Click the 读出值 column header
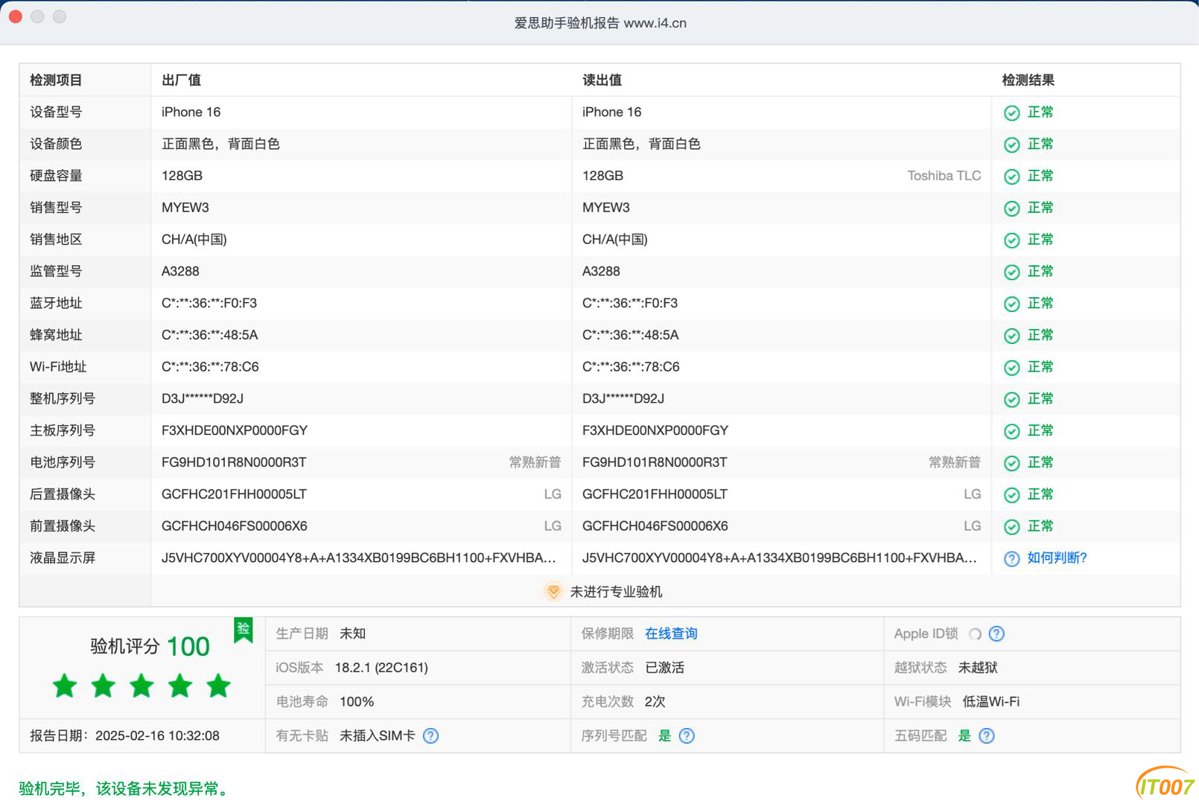This screenshot has height=804, width=1199. click(x=602, y=80)
